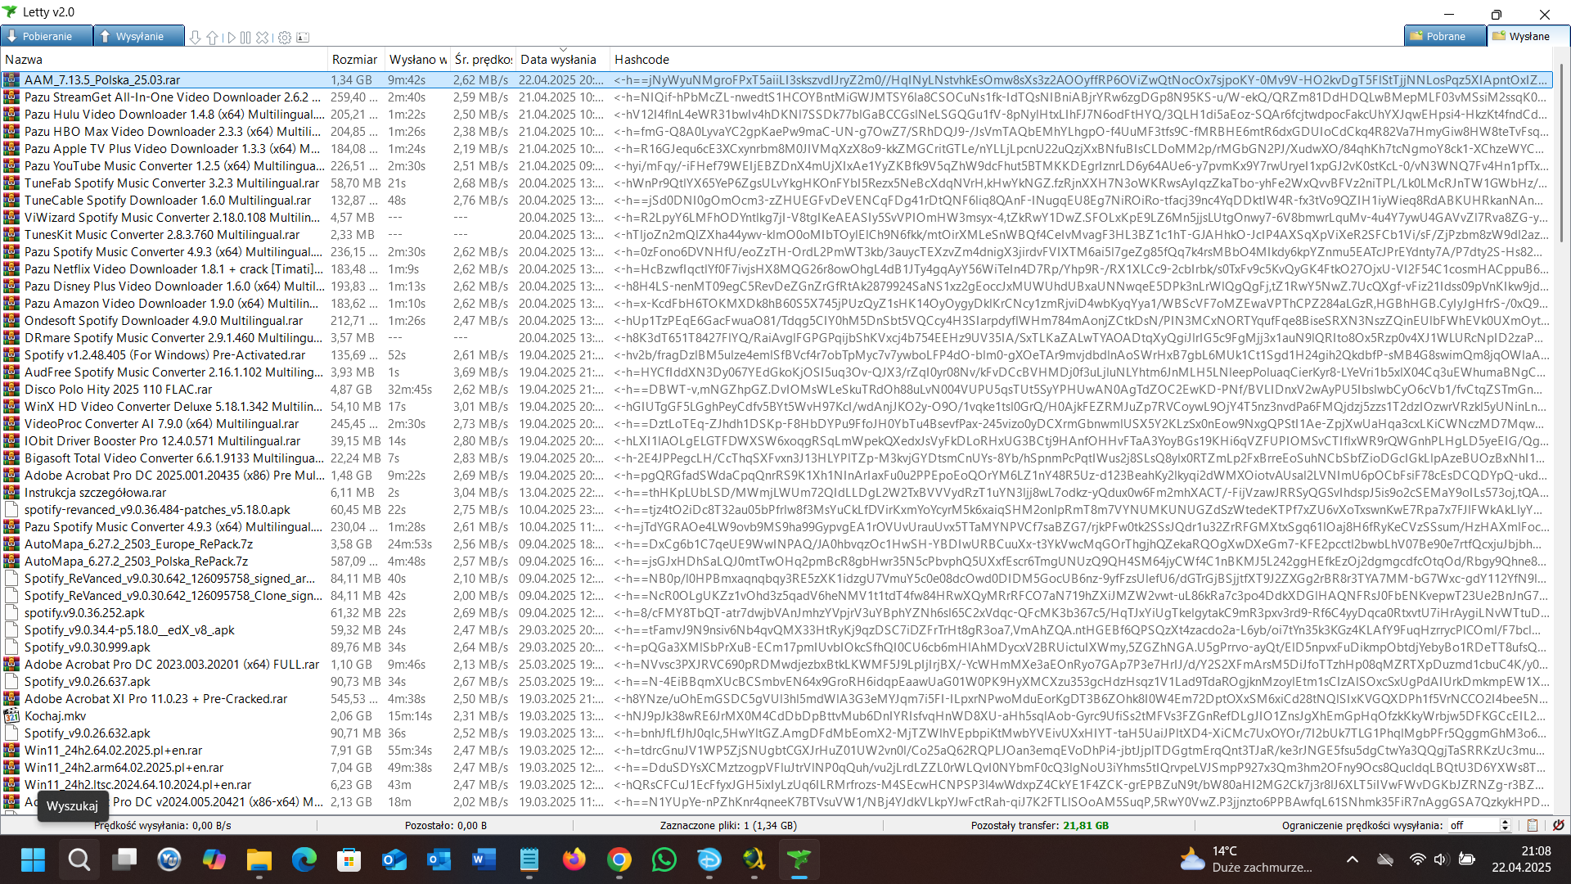Click the 3,69 MB/s speed cell
Screen dimensions: 1571x884
click(x=480, y=372)
